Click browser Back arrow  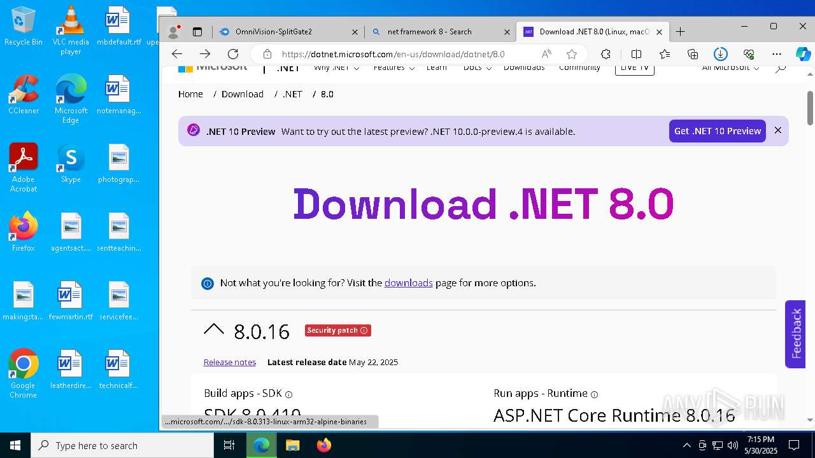[177, 54]
